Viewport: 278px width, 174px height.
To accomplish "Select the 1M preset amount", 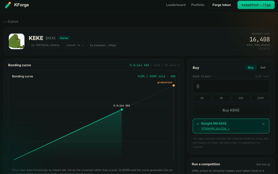I will (x=202, y=98).
